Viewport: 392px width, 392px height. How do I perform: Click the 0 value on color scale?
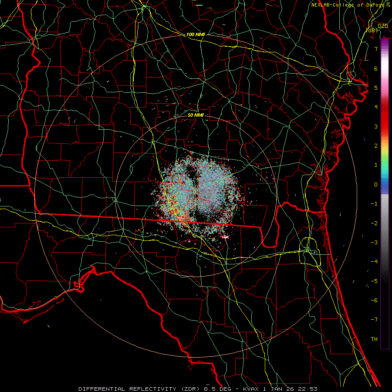[376, 185]
